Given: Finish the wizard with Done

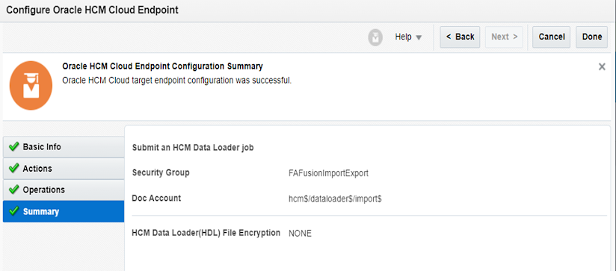Looking at the screenshot, I should [x=592, y=37].
